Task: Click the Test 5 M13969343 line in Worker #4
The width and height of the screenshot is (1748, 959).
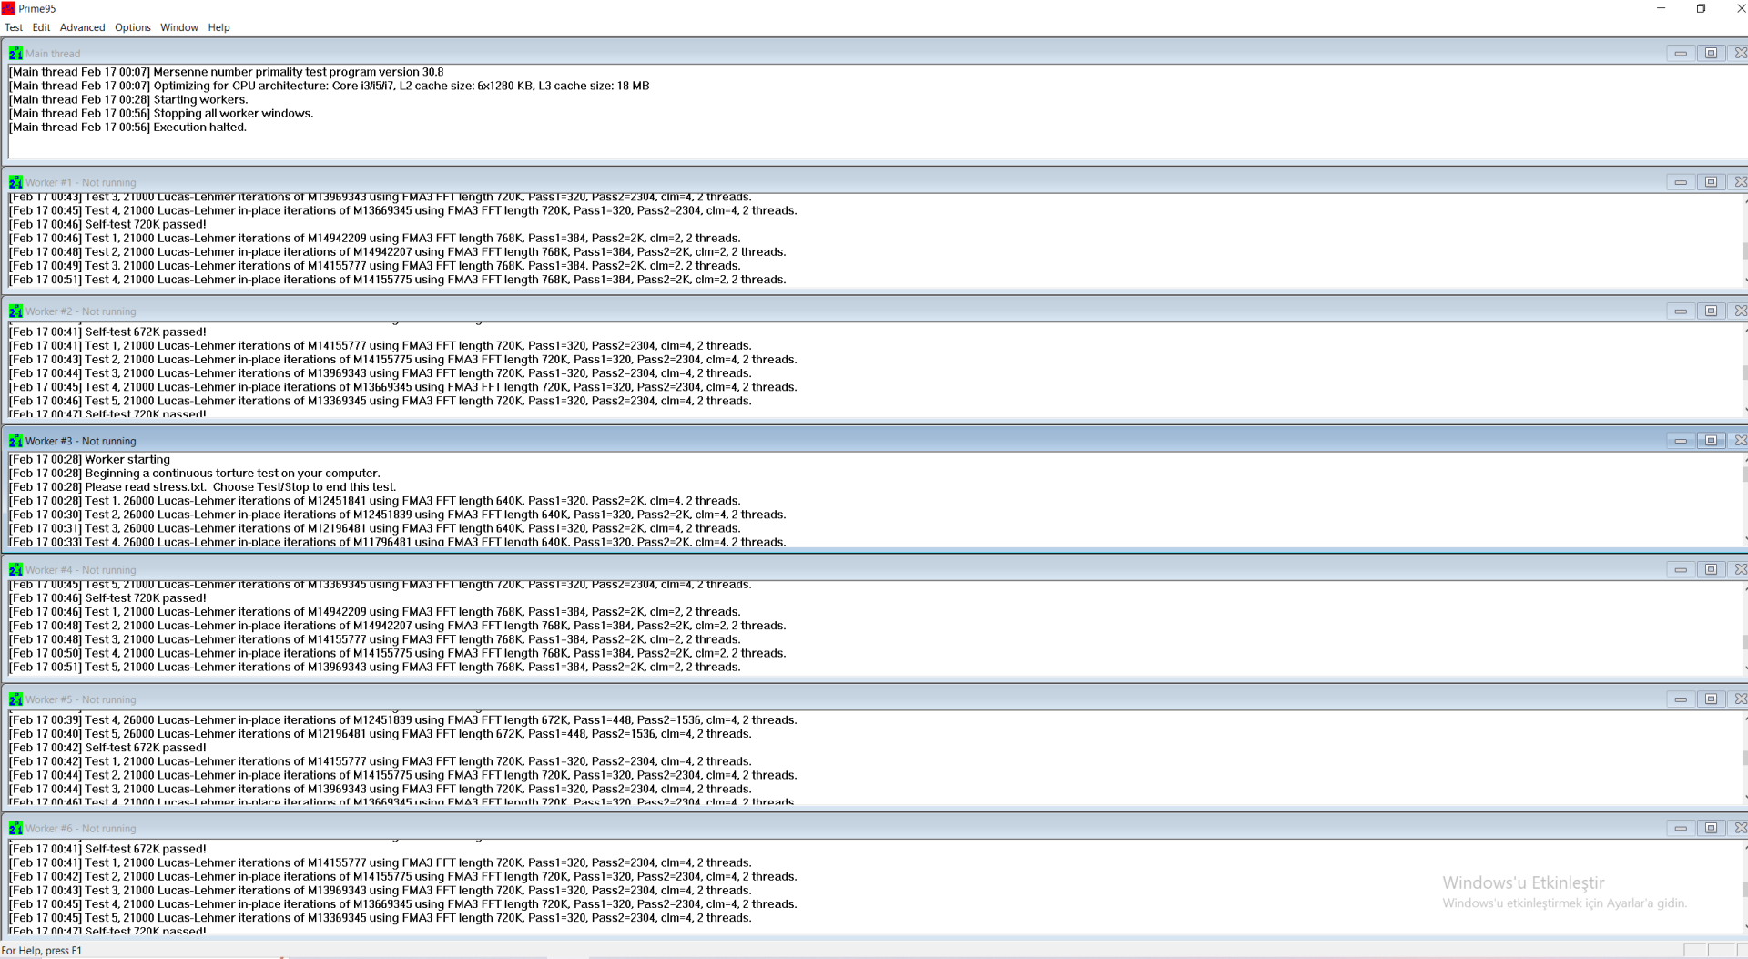Action: (x=375, y=667)
